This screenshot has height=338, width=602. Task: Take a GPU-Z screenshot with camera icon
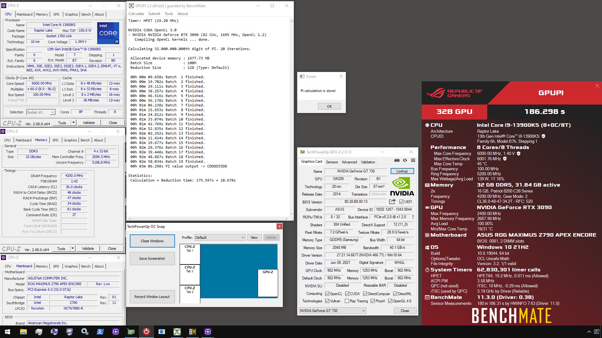point(397,160)
